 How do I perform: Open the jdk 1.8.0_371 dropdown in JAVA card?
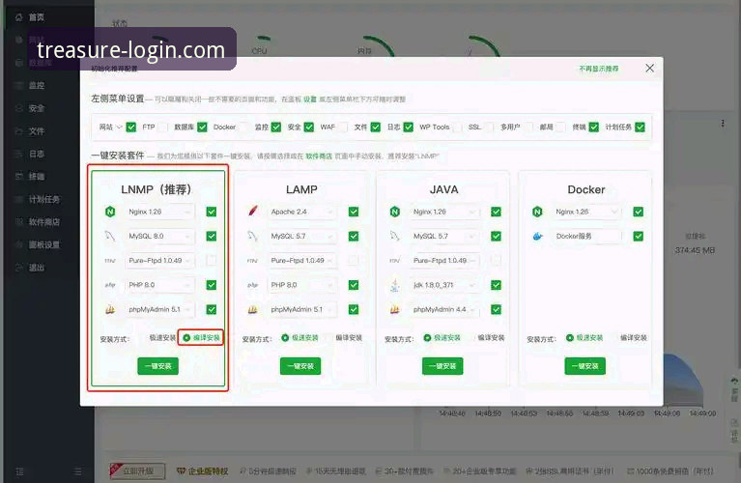(443, 285)
